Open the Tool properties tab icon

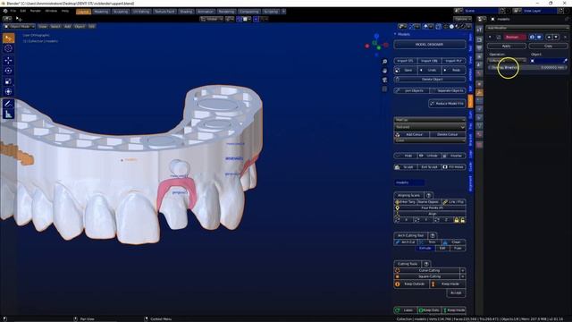click(479, 30)
